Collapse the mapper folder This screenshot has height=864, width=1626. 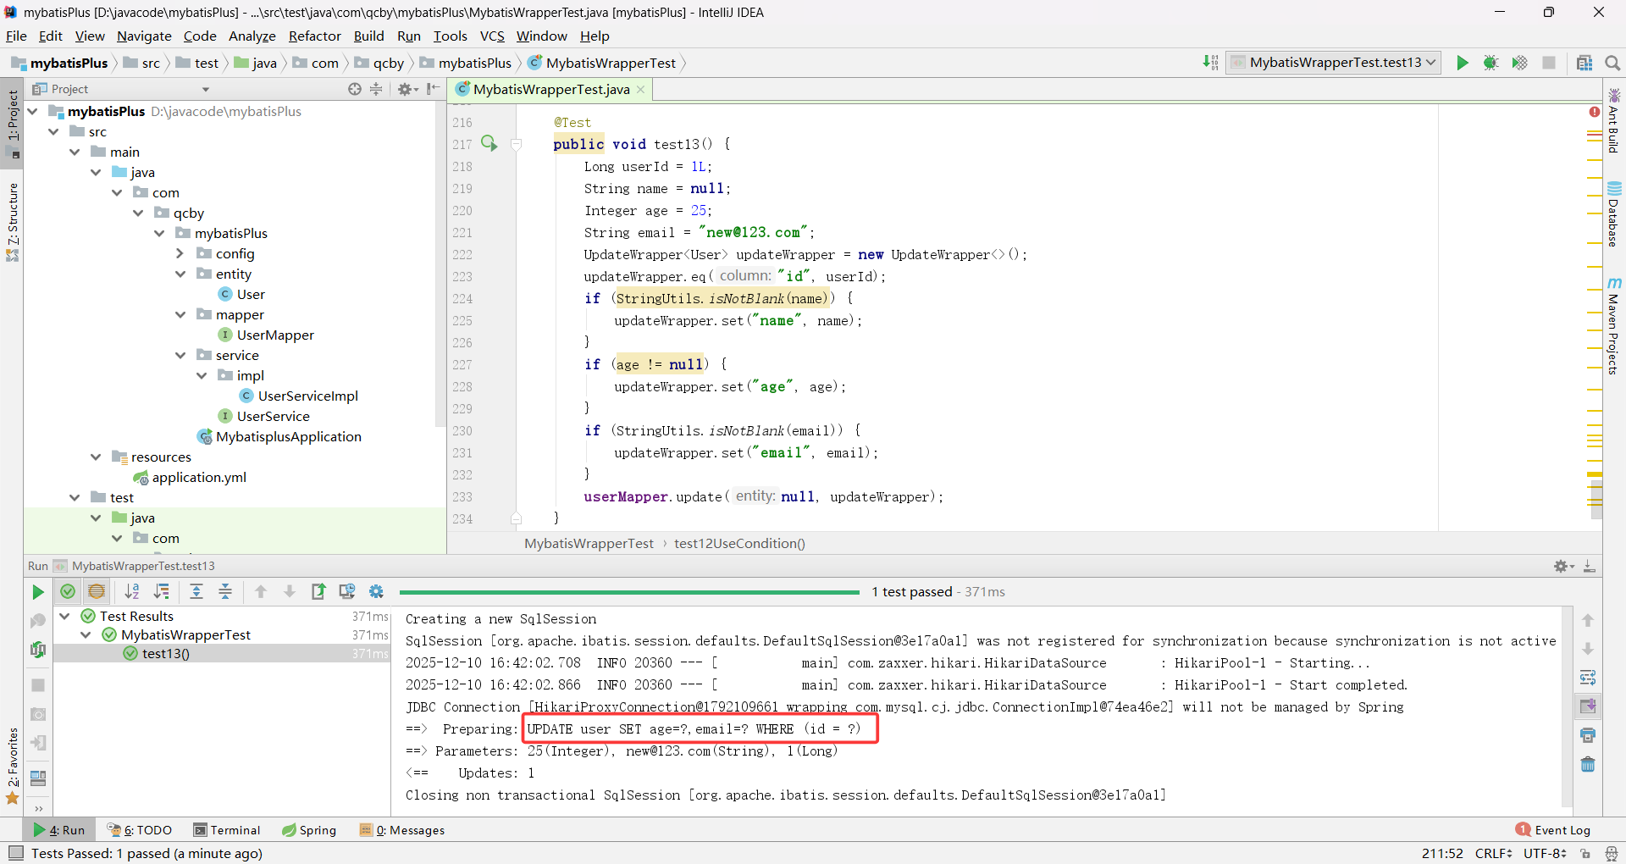180,314
